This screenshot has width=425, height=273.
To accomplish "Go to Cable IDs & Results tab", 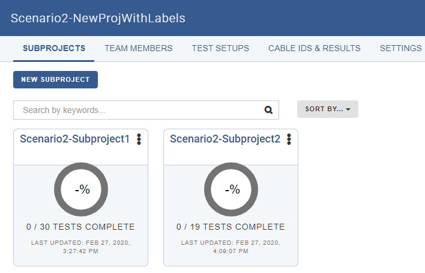I will pos(315,48).
